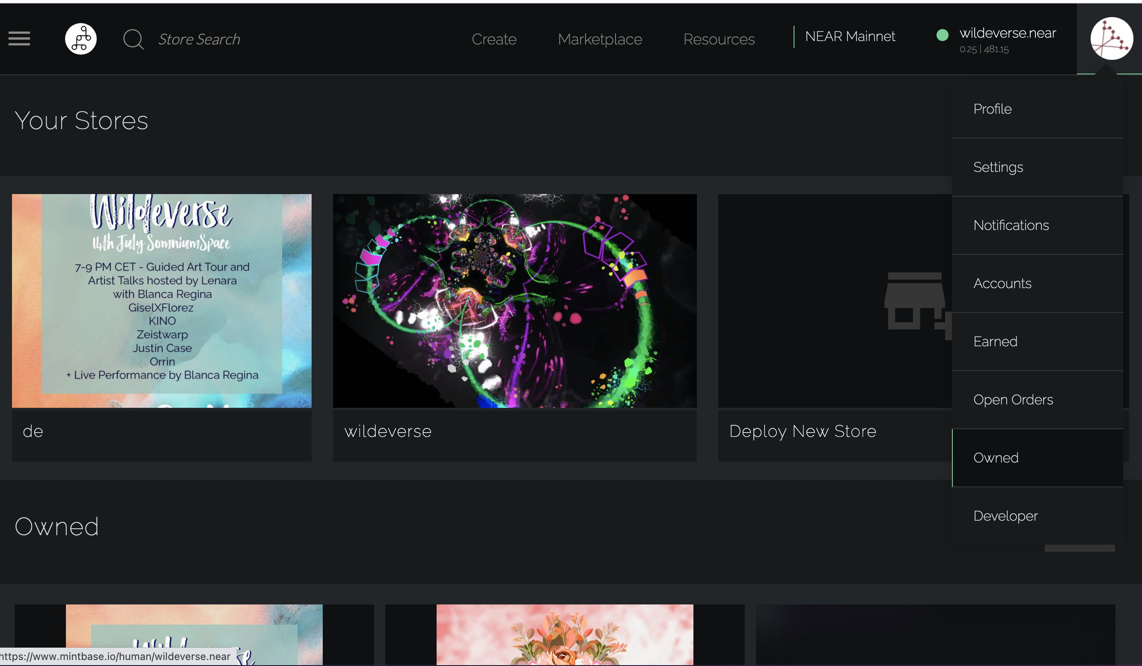Select the NEAR Mainnet network
1142x666 pixels.
pos(850,36)
